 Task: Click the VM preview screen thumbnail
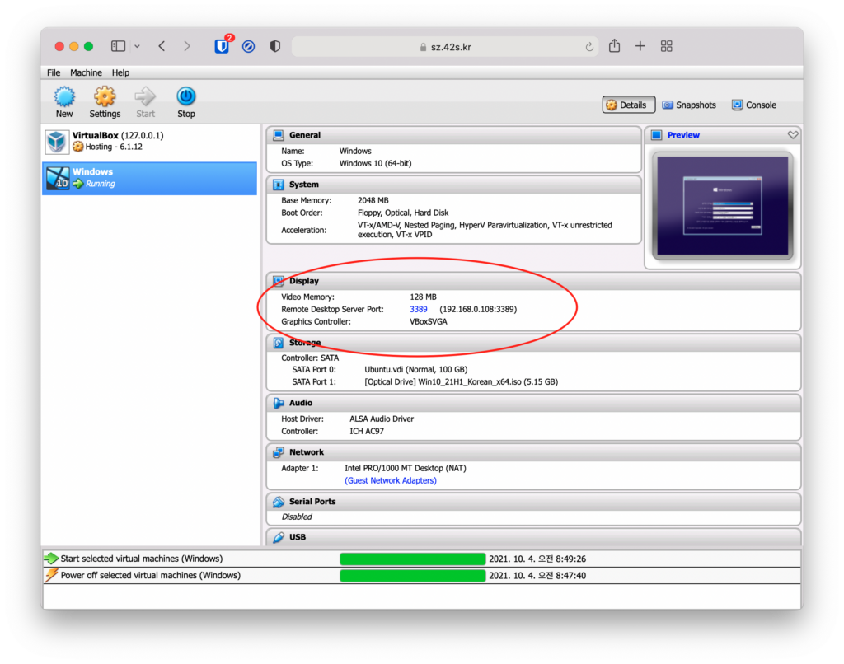[722, 206]
